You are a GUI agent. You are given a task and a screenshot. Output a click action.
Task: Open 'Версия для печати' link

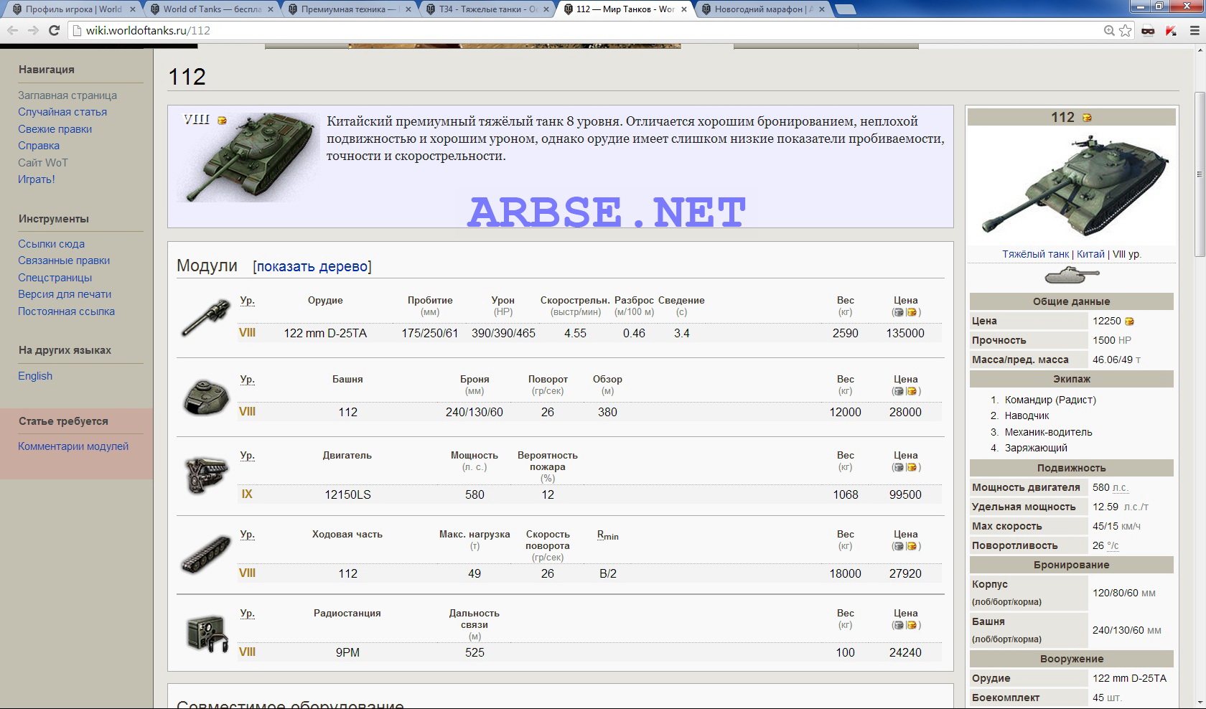(65, 294)
